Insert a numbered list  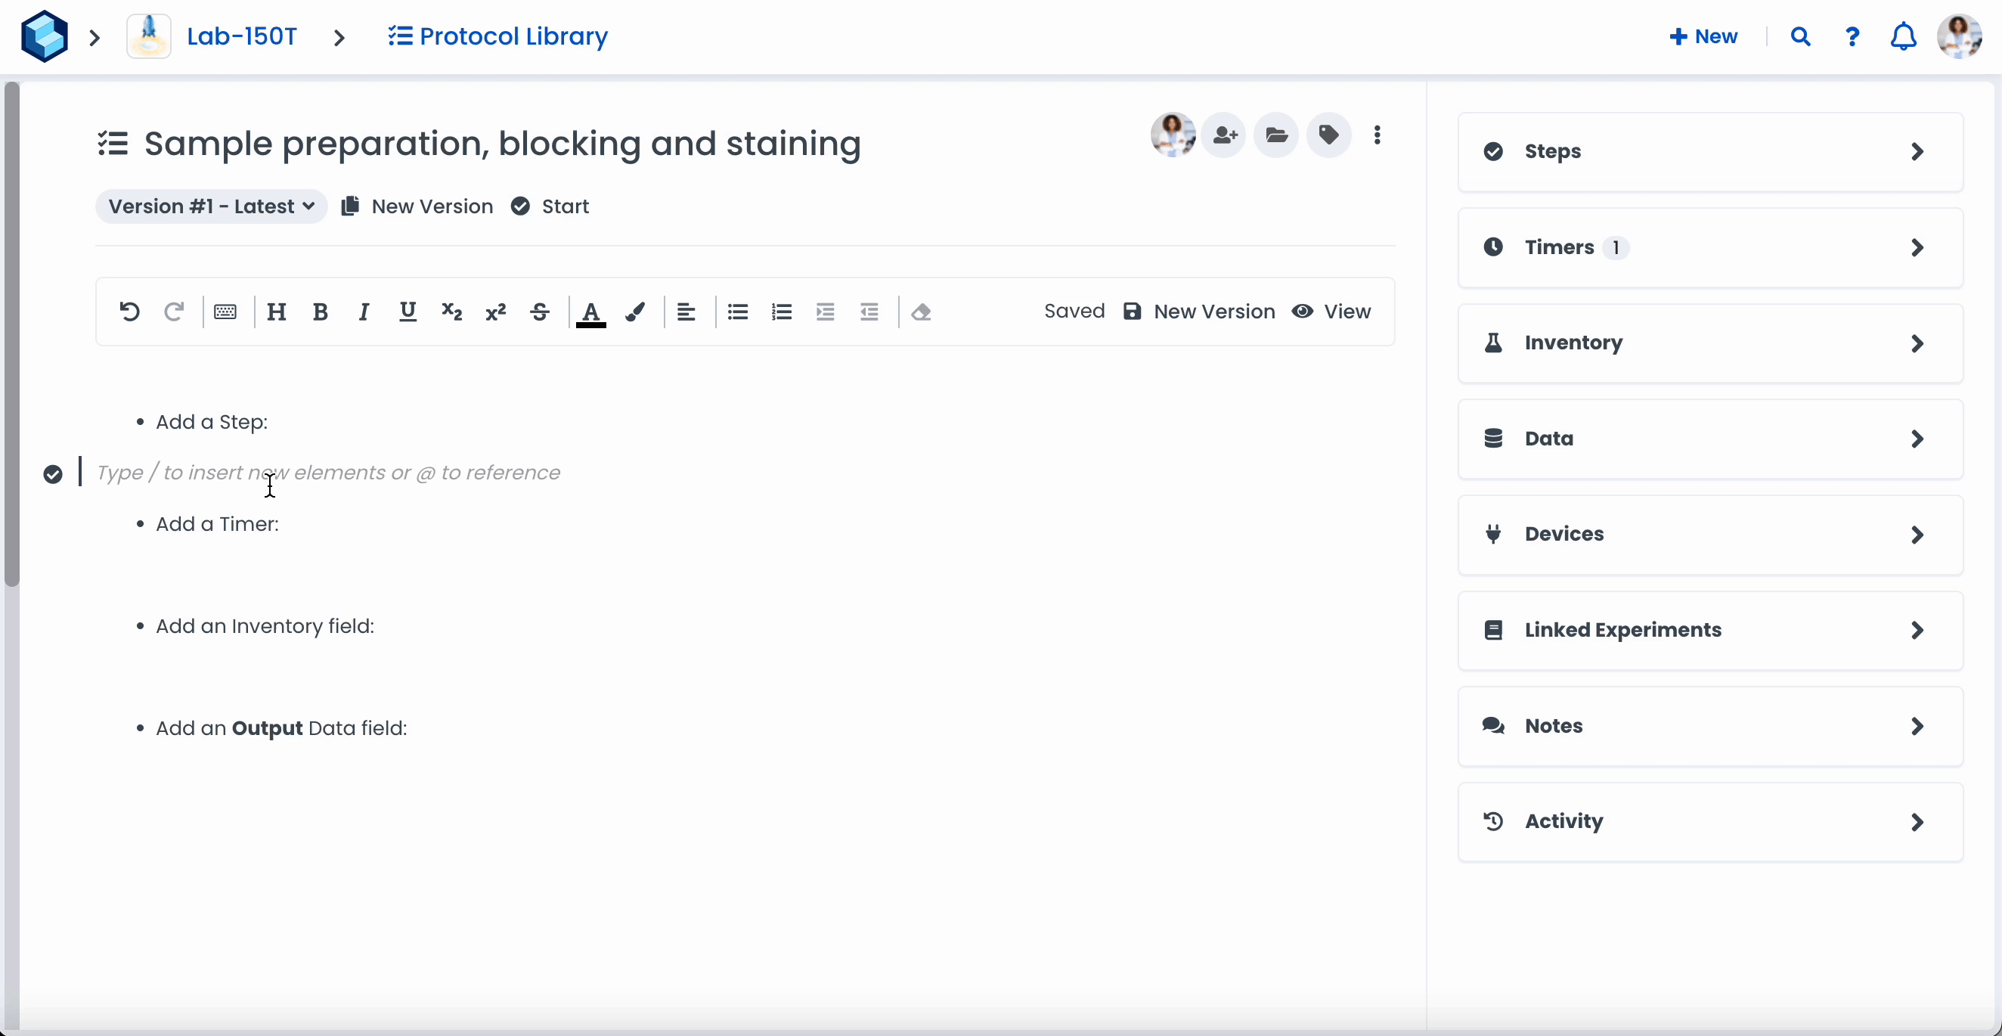coord(781,312)
